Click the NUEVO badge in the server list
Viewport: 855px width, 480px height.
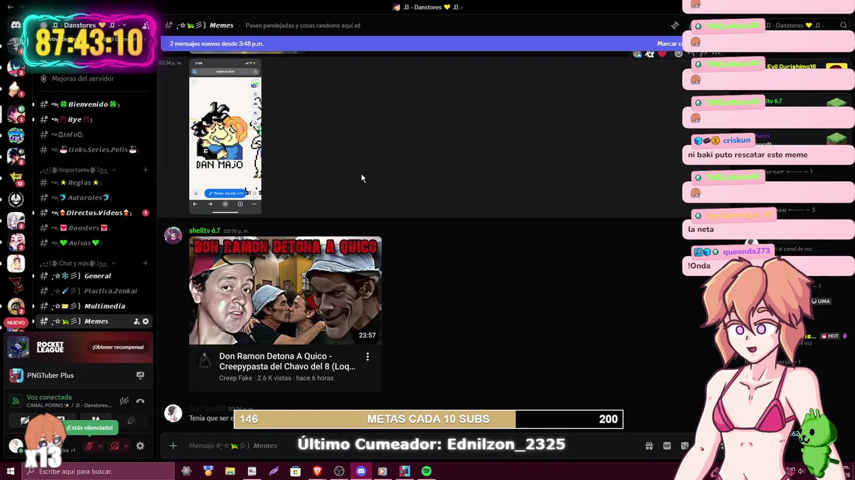[15, 323]
